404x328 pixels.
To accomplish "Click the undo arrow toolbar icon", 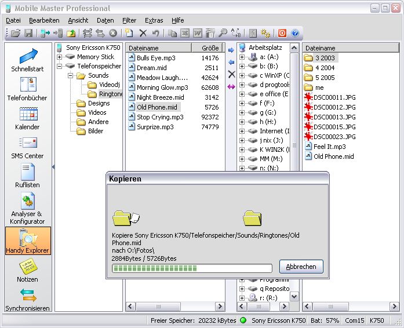I will 155,33.
